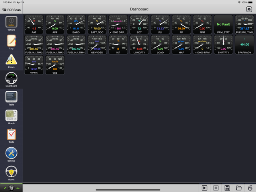Stop data capture with stop button
Screen dimensions: 256x192
[216, 188]
